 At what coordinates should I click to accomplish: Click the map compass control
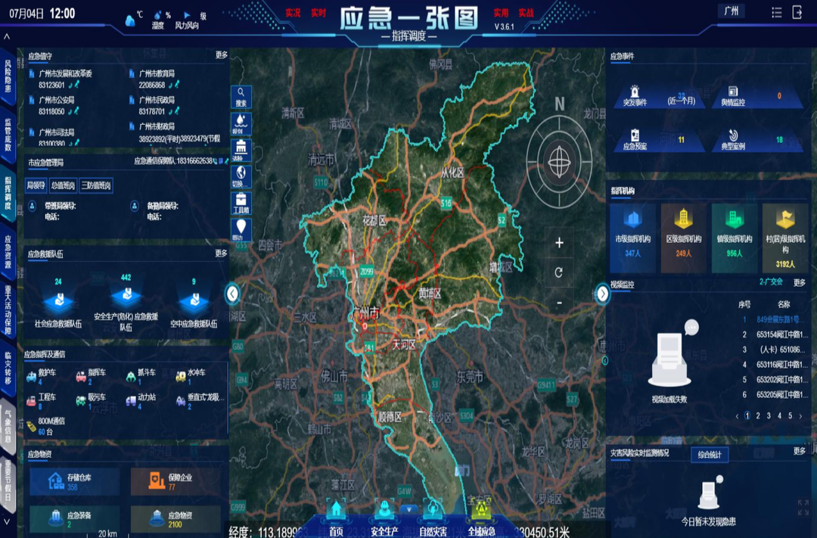point(559,160)
